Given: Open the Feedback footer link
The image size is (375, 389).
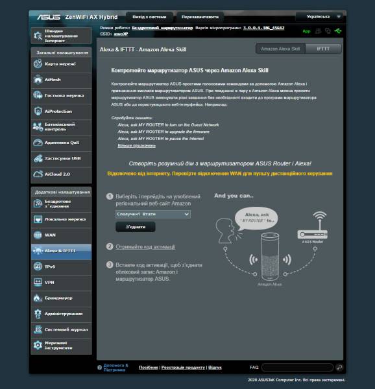Looking at the screenshot, I should click(215, 368).
